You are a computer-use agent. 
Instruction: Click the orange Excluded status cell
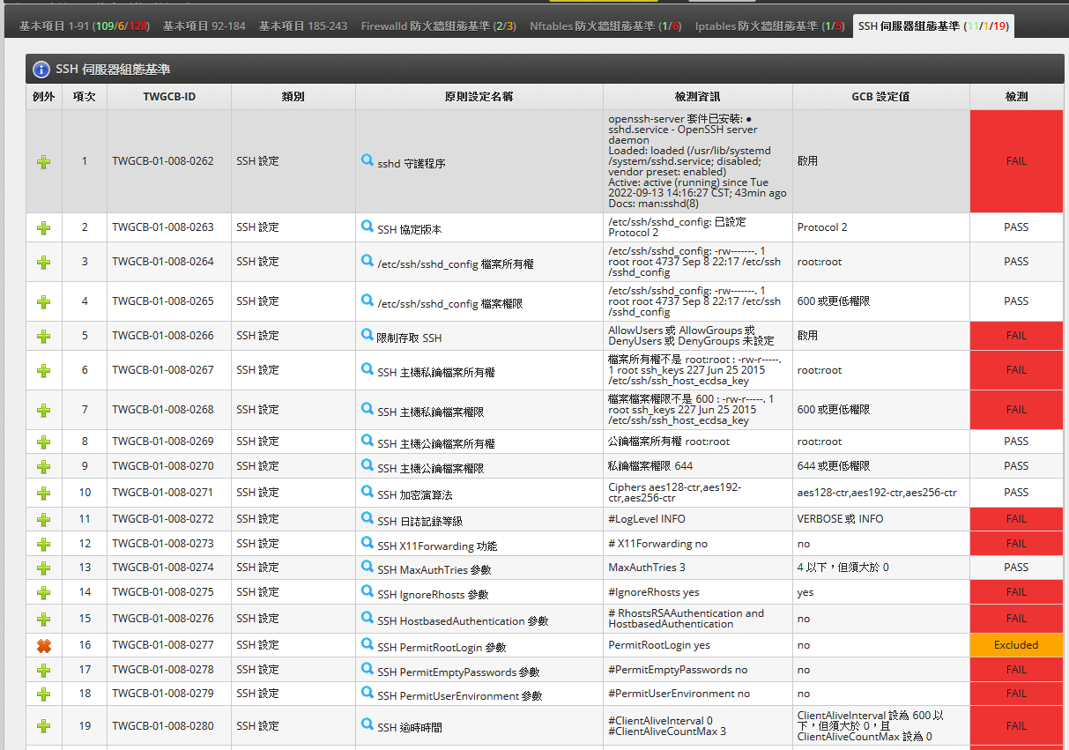click(1015, 645)
